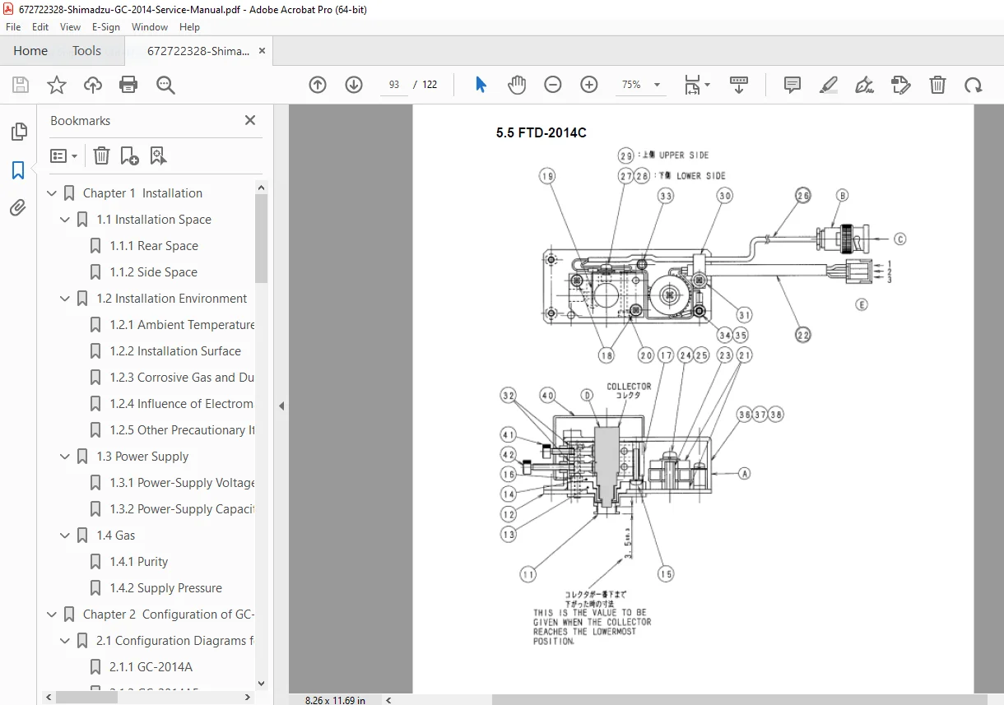Click the bookmarks horizontal scrollbar thumb

86,698
